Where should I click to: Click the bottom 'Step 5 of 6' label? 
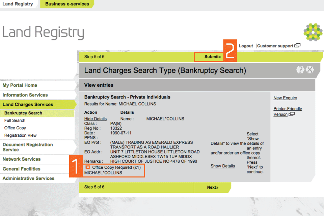tap(94, 187)
